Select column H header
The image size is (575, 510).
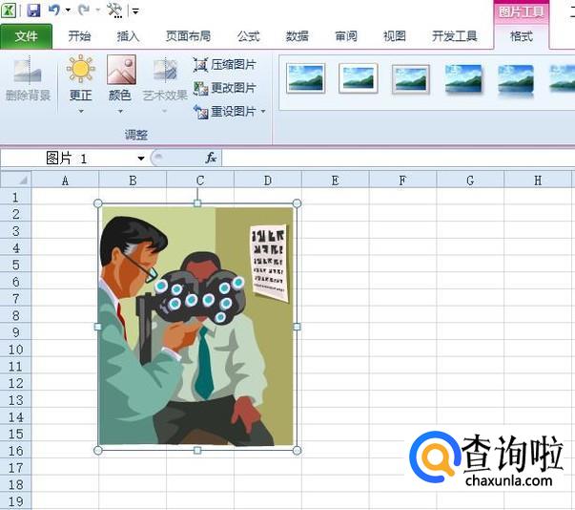click(538, 181)
